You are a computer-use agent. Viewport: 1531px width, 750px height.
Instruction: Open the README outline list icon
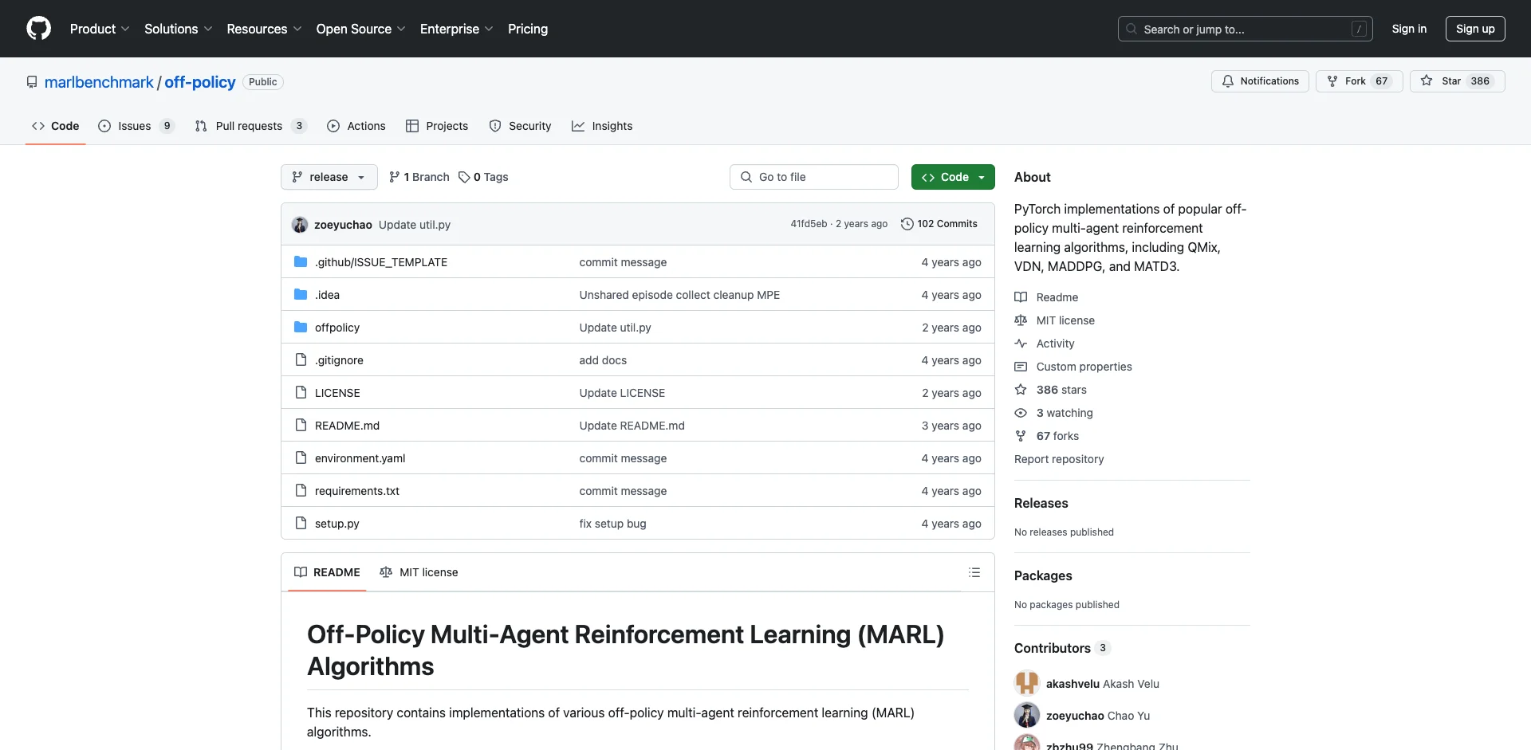974,572
